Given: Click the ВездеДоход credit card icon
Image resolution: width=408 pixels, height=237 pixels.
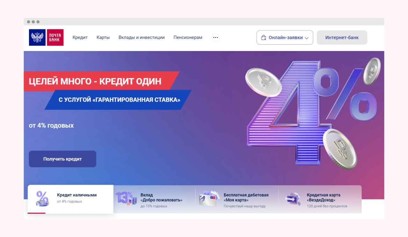Looking at the screenshot, I should tap(293, 198).
